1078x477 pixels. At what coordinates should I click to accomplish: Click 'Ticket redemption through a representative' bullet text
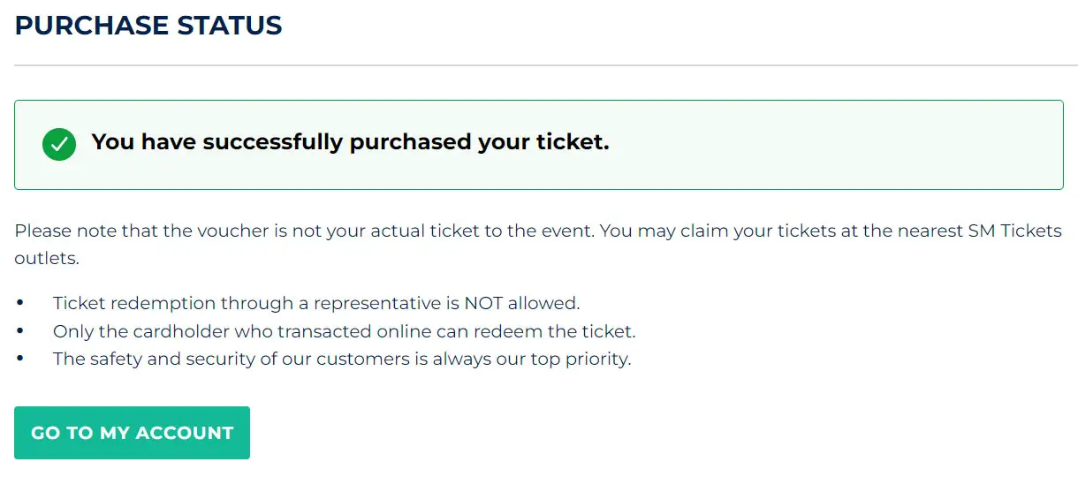[x=316, y=303]
